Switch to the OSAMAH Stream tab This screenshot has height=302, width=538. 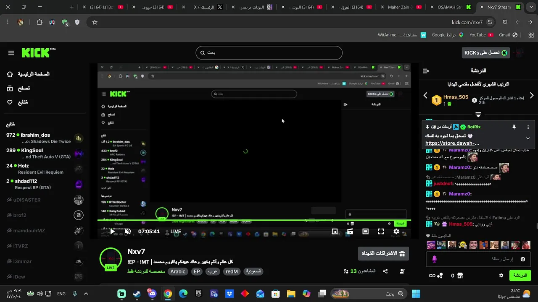click(x=452, y=7)
